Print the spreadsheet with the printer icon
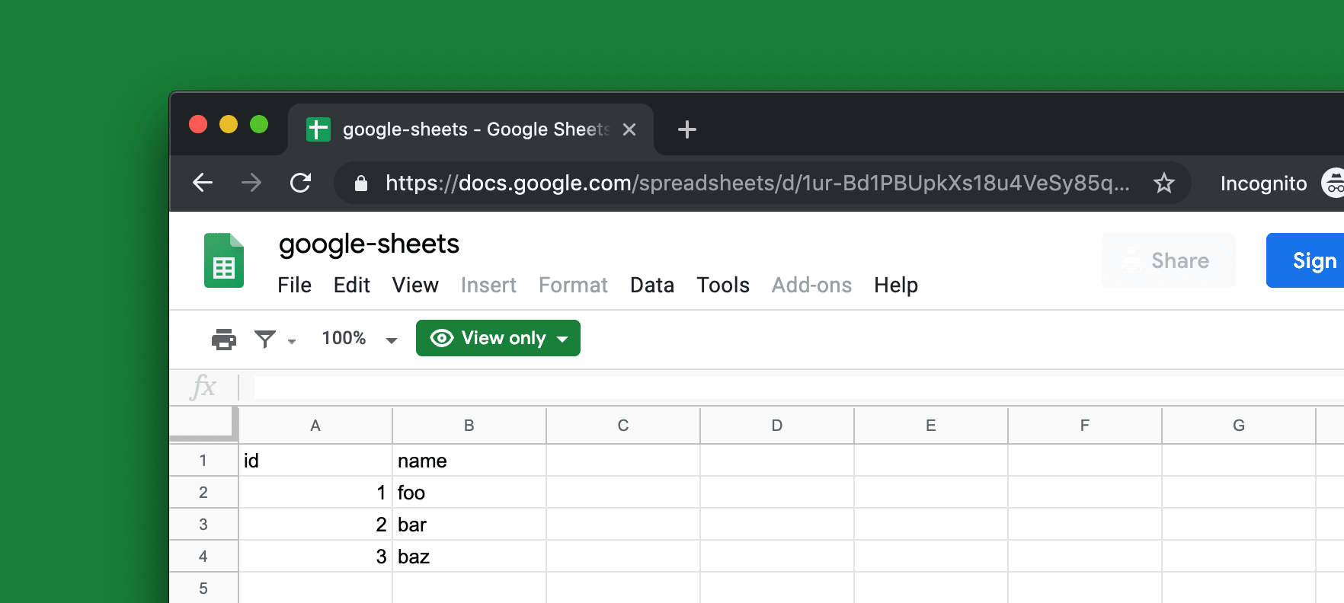The width and height of the screenshot is (1344, 603). pyautogui.click(x=224, y=339)
